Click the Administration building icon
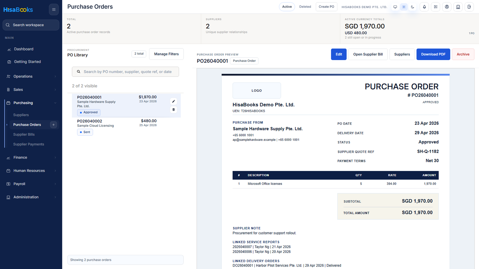479x269 pixels. pos(8,197)
